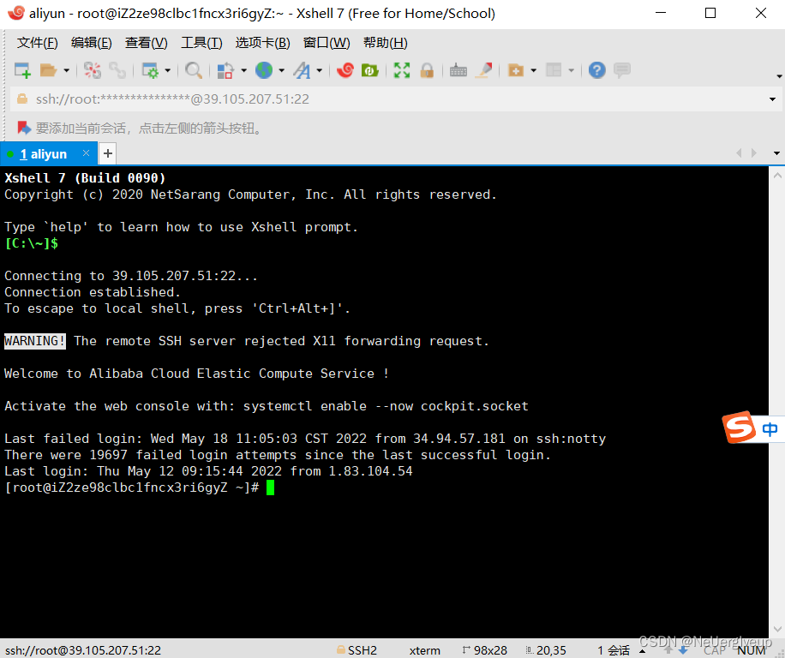Open the 文件(F) menu
This screenshot has height=658, width=785.
pyautogui.click(x=37, y=42)
